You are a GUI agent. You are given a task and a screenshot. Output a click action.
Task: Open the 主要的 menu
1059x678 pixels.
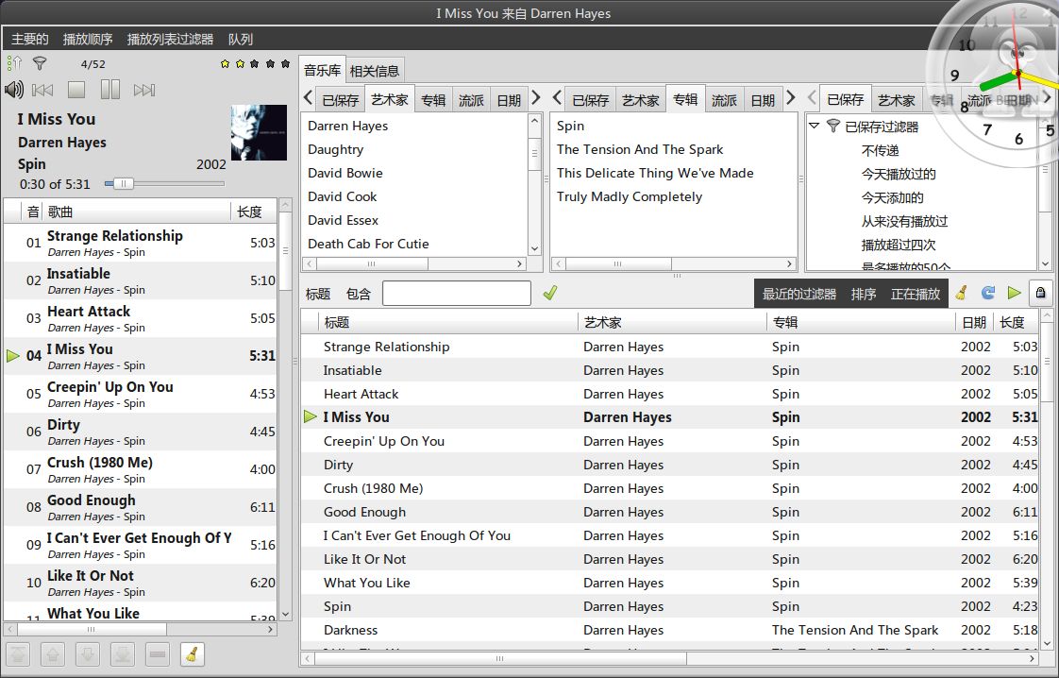30,40
